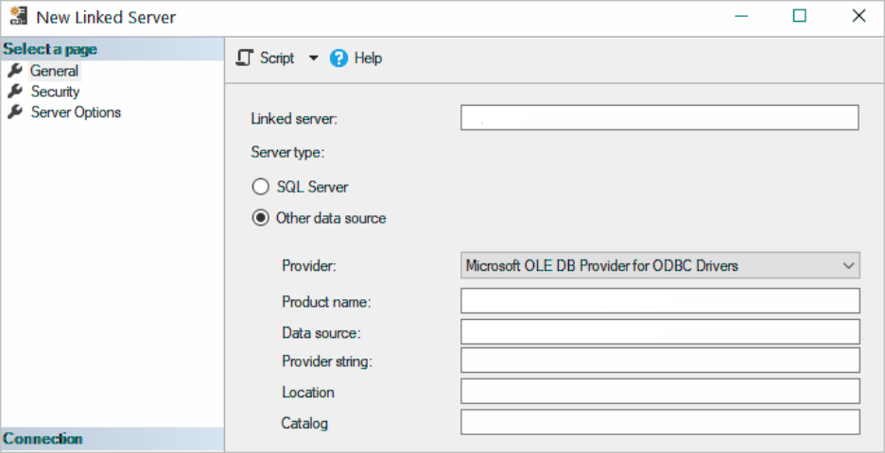Click the Script scroll icon in toolbar

[245, 59]
